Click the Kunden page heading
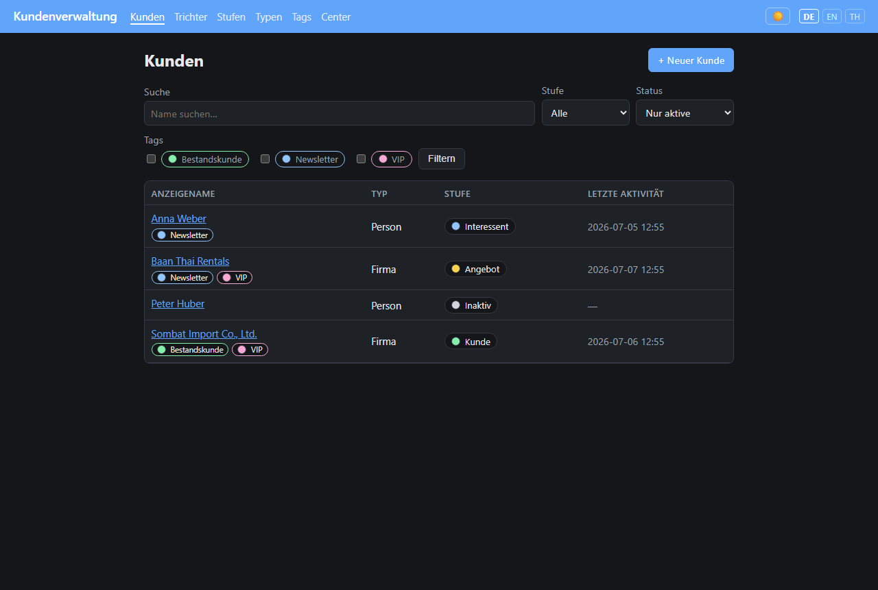Image resolution: width=878 pixels, height=590 pixels. [174, 61]
